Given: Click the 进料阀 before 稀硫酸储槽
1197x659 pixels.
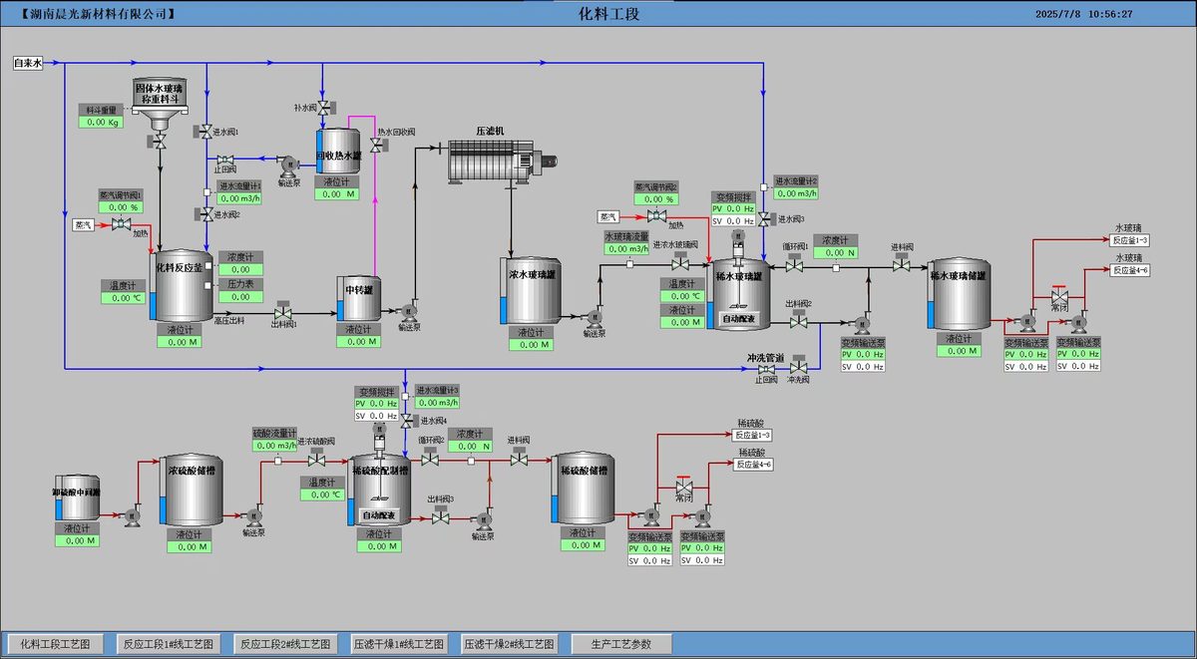Looking at the screenshot, I should [519, 459].
